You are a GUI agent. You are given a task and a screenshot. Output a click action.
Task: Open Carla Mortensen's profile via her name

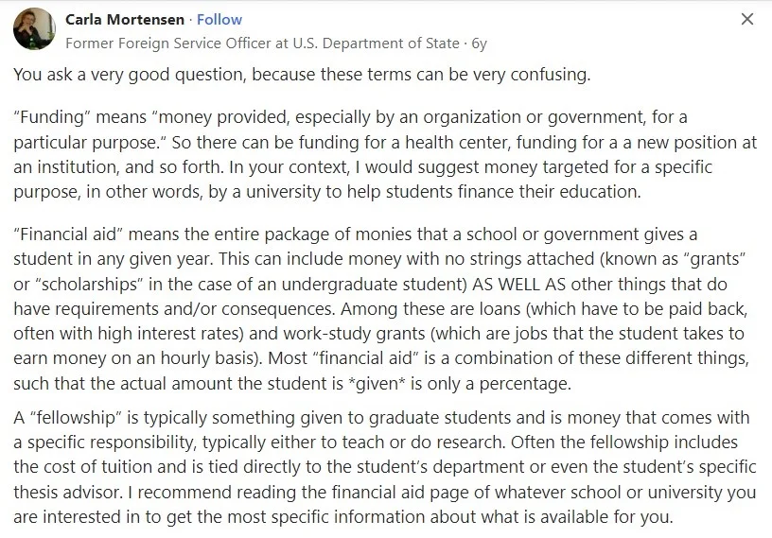[x=125, y=20]
